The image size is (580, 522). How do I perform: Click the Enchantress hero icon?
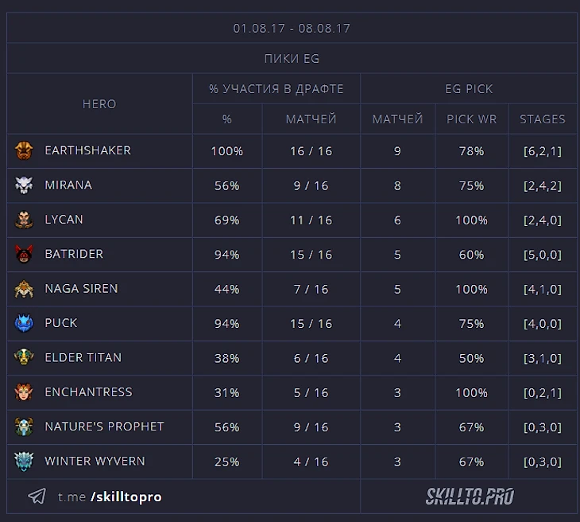click(24, 392)
